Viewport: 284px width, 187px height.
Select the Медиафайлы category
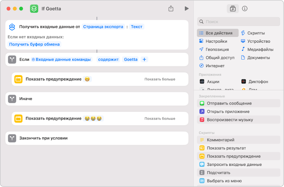(260, 49)
